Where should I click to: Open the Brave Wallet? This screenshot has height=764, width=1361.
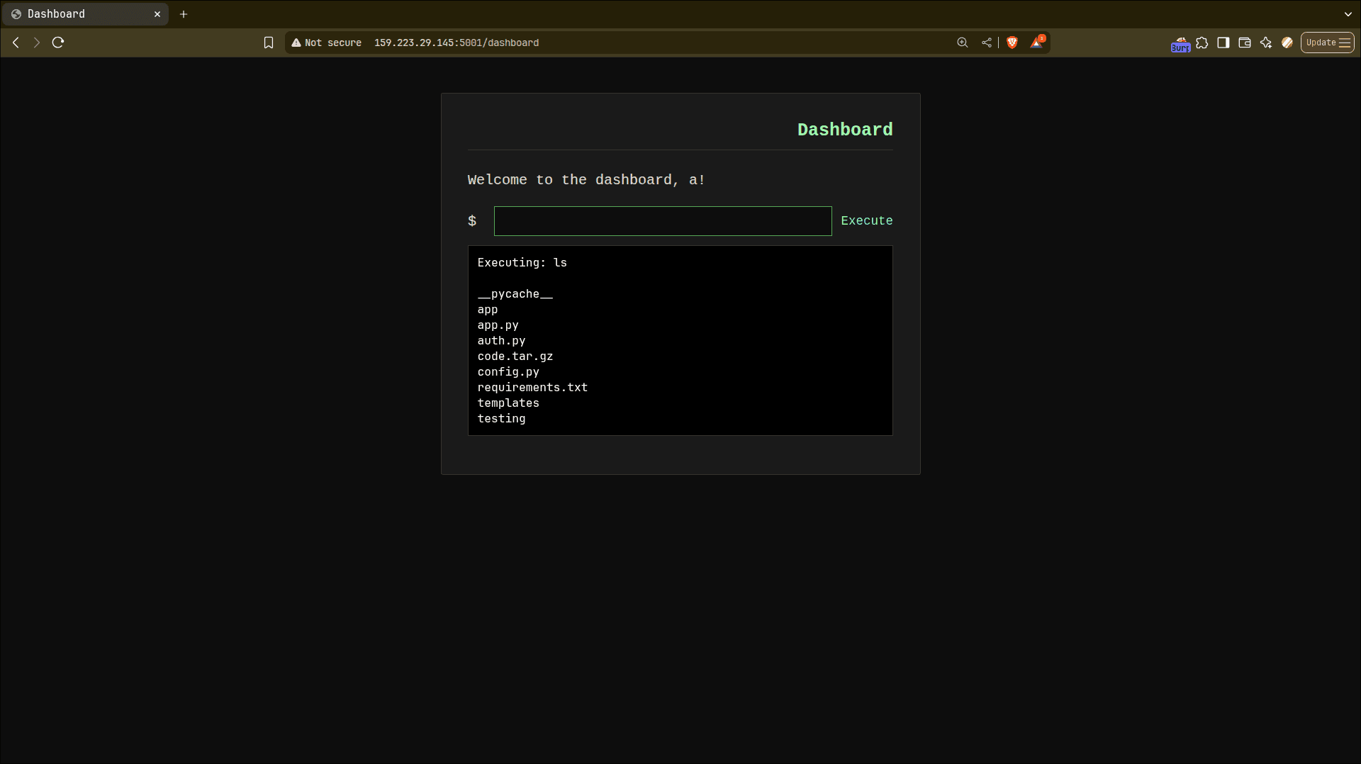(1244, 43)
